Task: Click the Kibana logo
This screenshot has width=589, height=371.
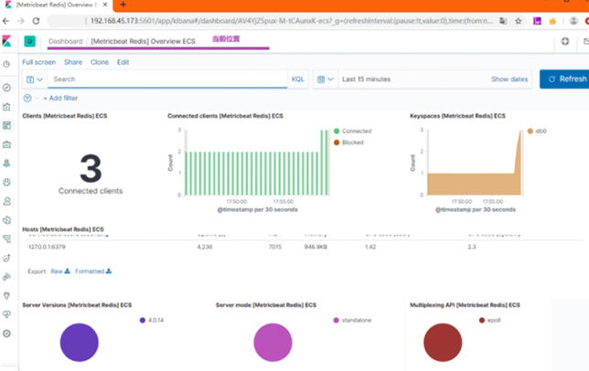Action: click(x=6, y=41)
